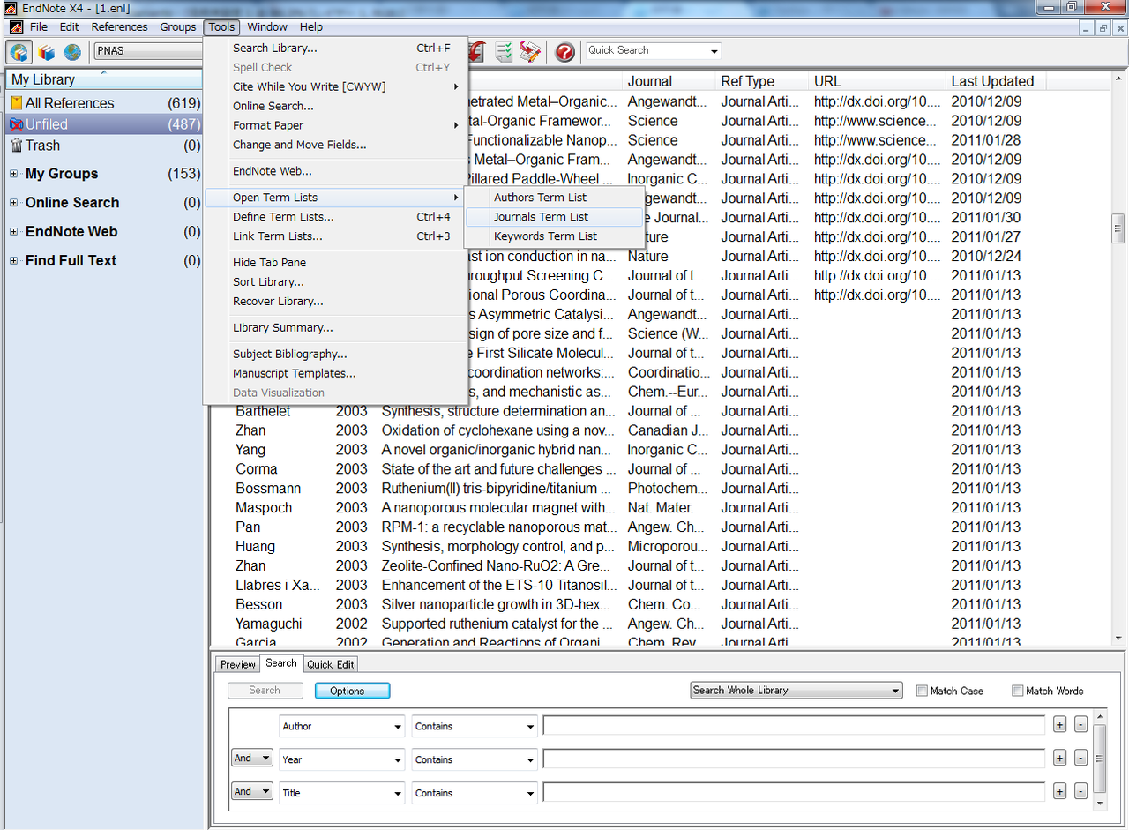Open Contains dropdown on the Author row
The width and height of the screenshot is (1129, 830).
coord(475,726)
